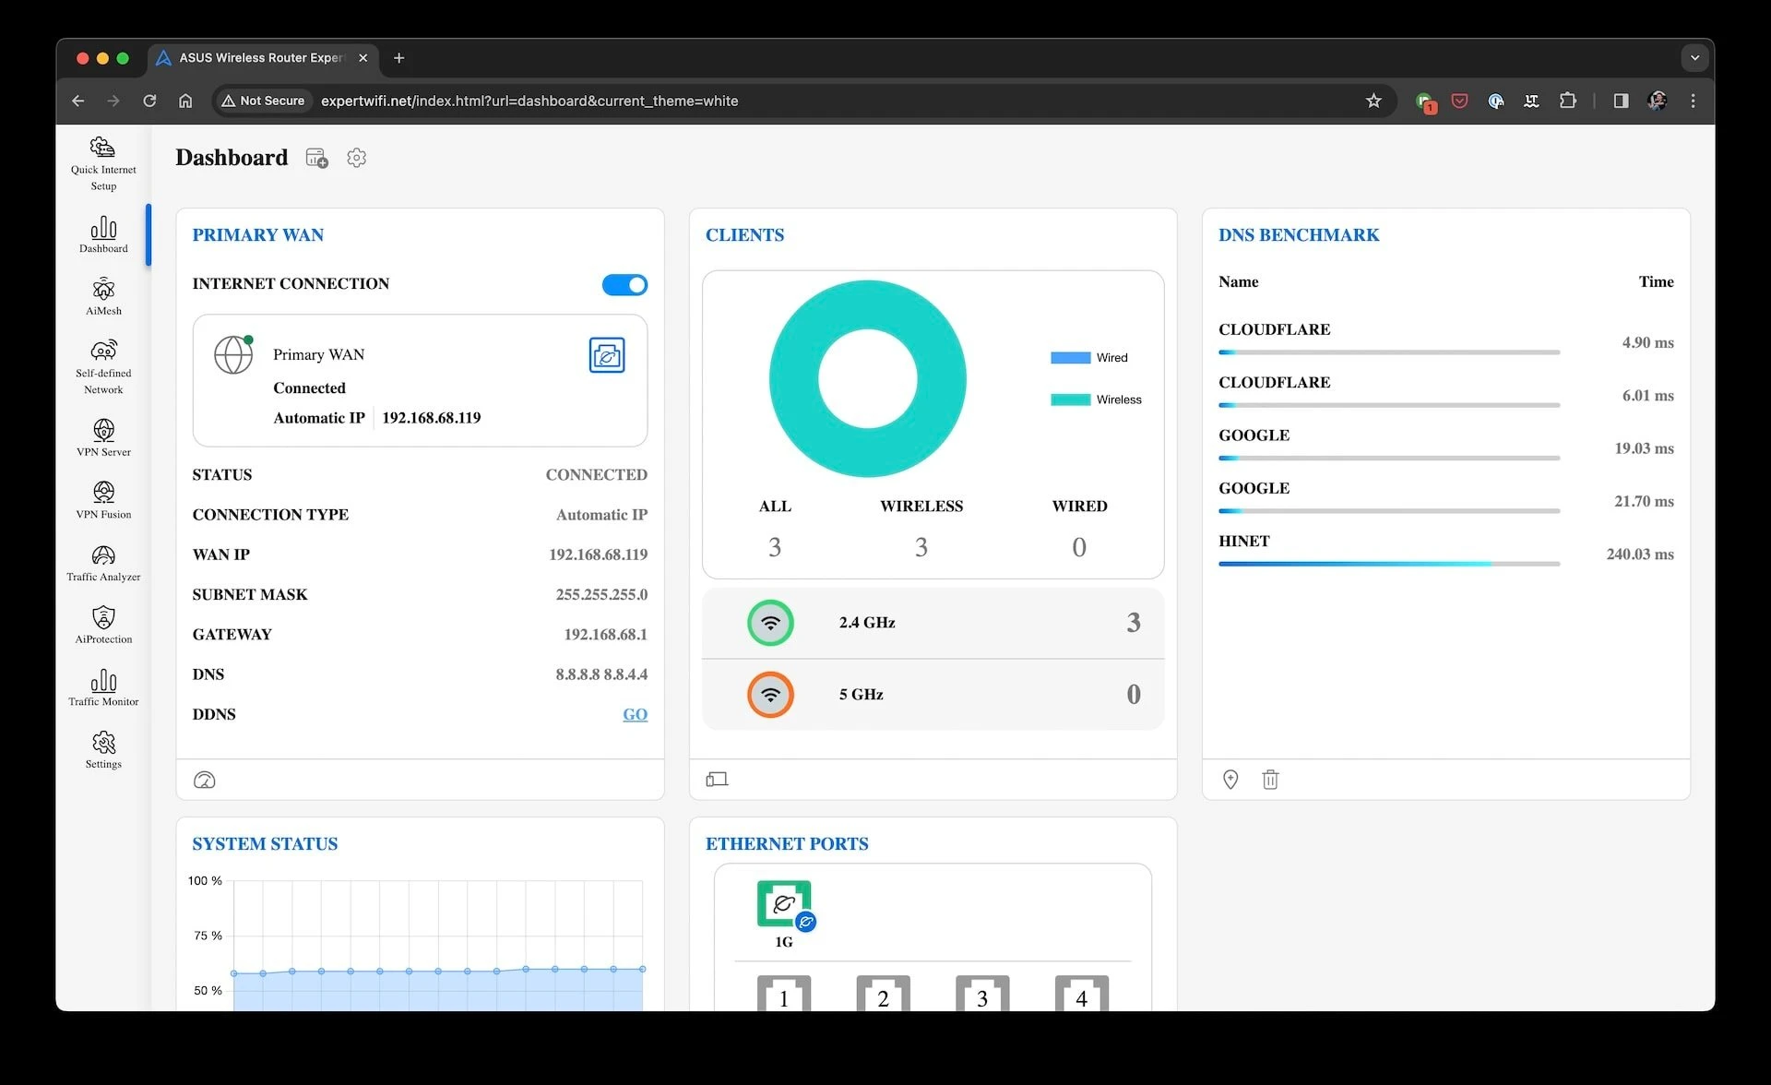Click speed test gauge icon under Primary WAN
This screenshot has width=1771, height=1085.
[x=204, y=781]
